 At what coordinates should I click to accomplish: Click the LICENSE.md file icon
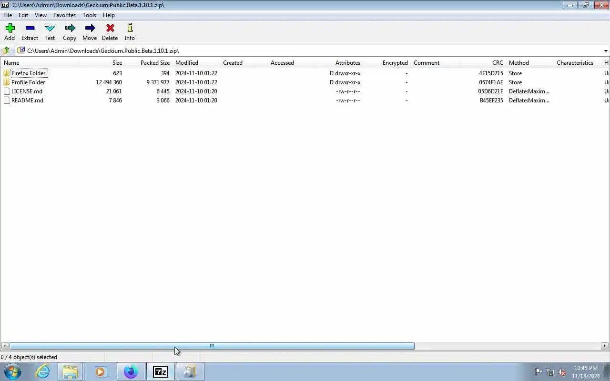[x=6, y=91]
